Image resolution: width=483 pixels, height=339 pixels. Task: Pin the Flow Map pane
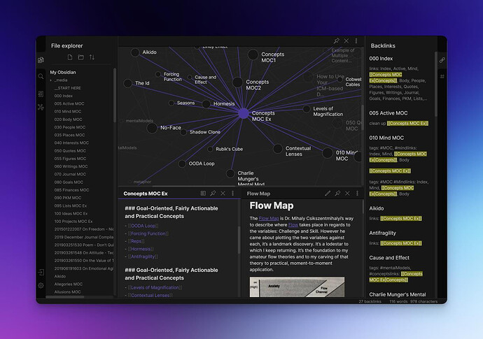click(337, 193)
